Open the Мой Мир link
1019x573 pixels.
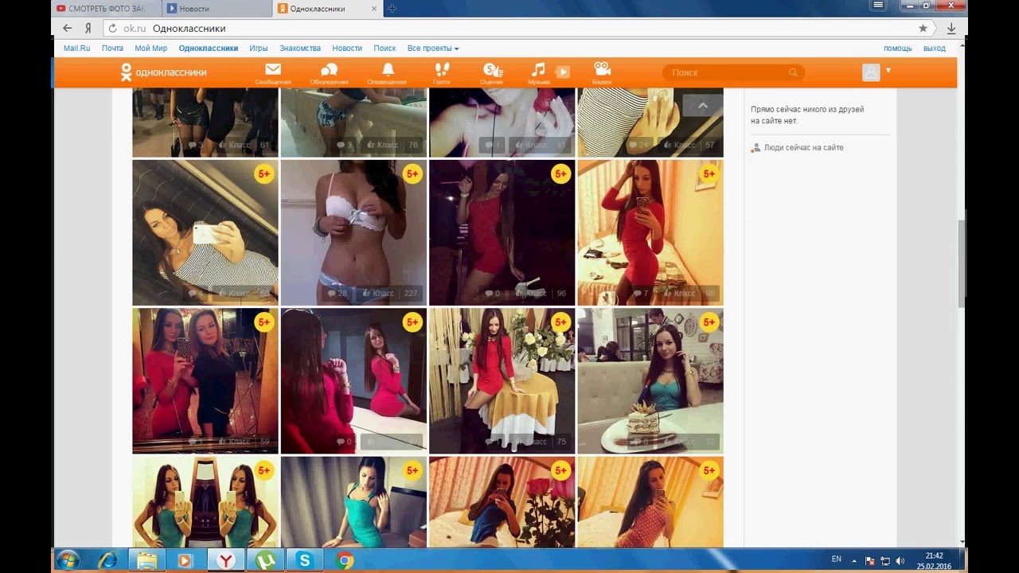point(151,49)
